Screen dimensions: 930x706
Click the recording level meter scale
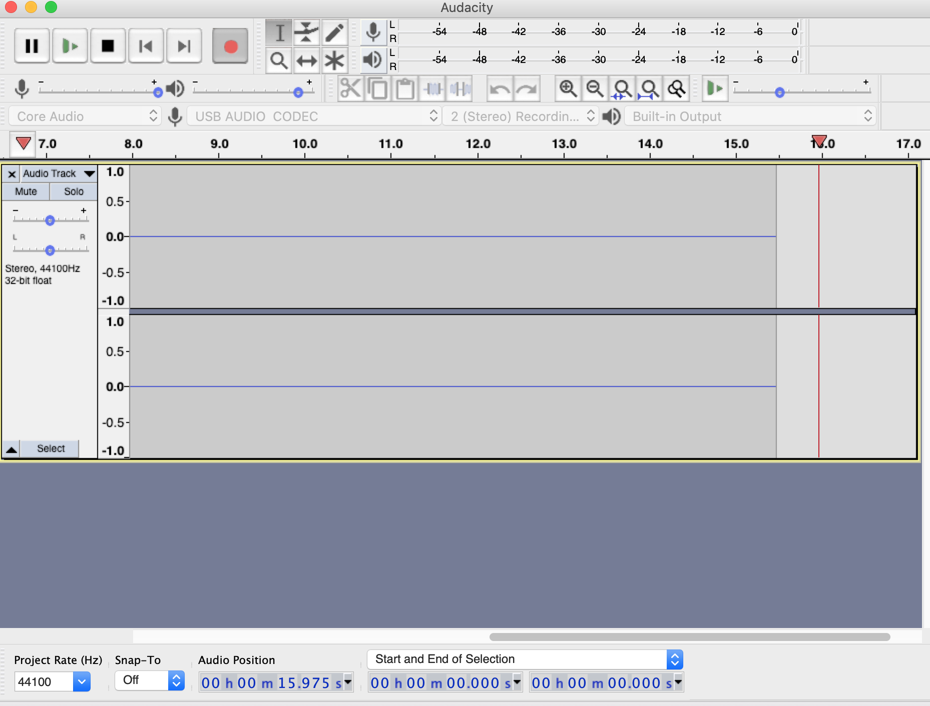tap(599, 32)
